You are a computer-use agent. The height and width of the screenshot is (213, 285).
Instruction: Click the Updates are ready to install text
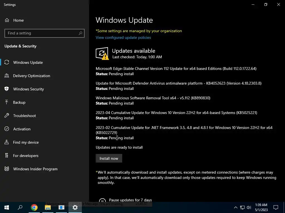119,148
